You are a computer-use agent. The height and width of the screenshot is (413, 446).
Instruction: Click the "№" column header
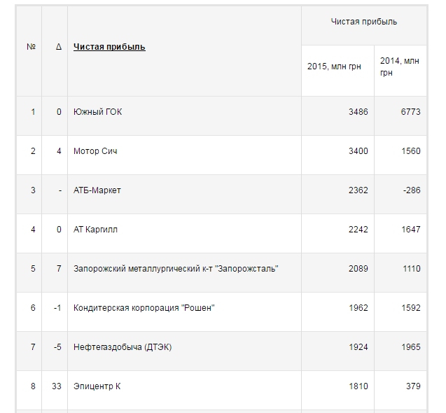tap(31, 47)
